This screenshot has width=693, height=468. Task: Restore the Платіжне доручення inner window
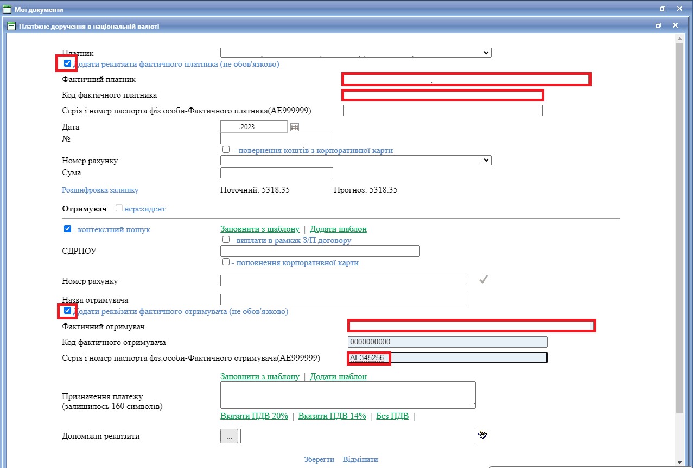click(658, 25)
